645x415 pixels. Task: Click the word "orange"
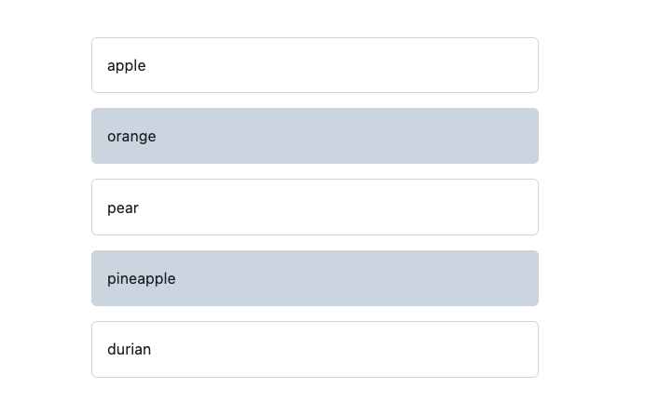pos(131,137)
